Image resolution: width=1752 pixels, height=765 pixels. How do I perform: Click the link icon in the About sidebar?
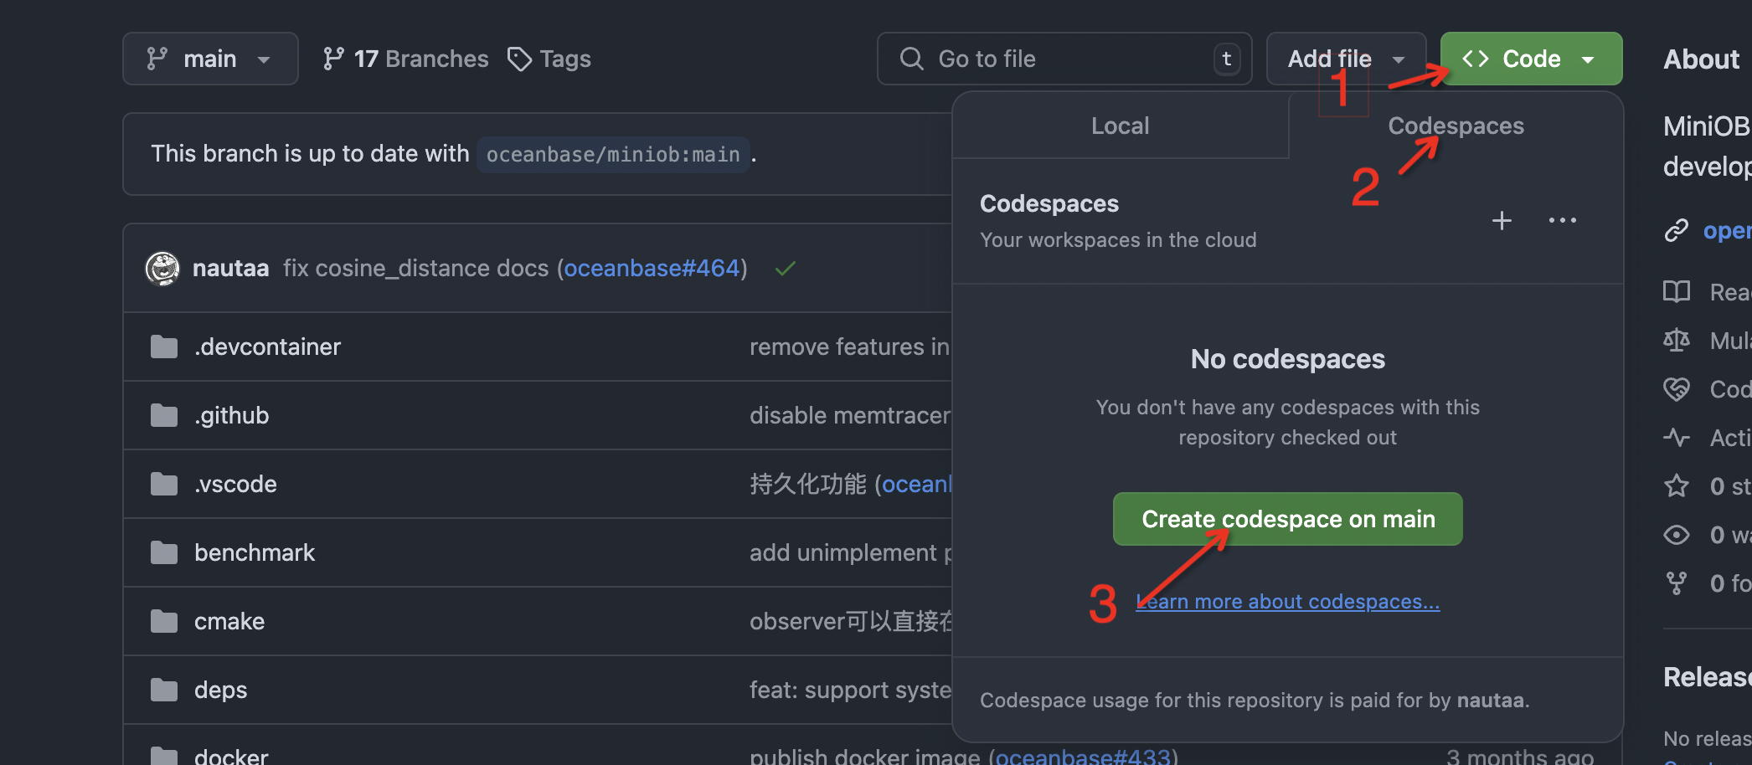(1676, 230)
